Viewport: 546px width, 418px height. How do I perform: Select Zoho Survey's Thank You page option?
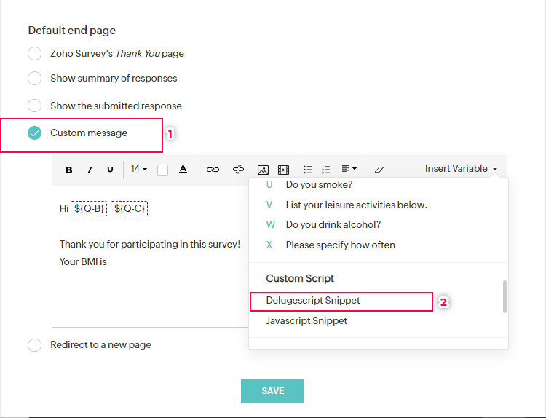click(34, 54)
